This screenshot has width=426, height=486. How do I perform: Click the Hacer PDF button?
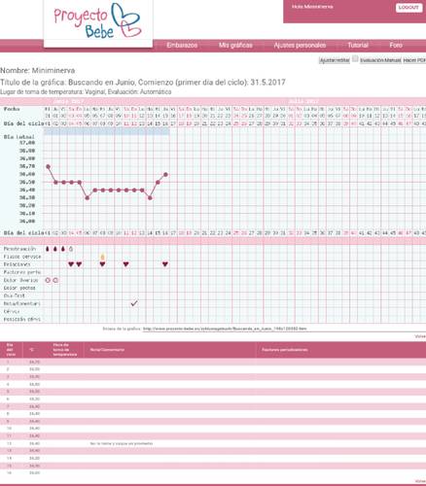click(414, 60)
